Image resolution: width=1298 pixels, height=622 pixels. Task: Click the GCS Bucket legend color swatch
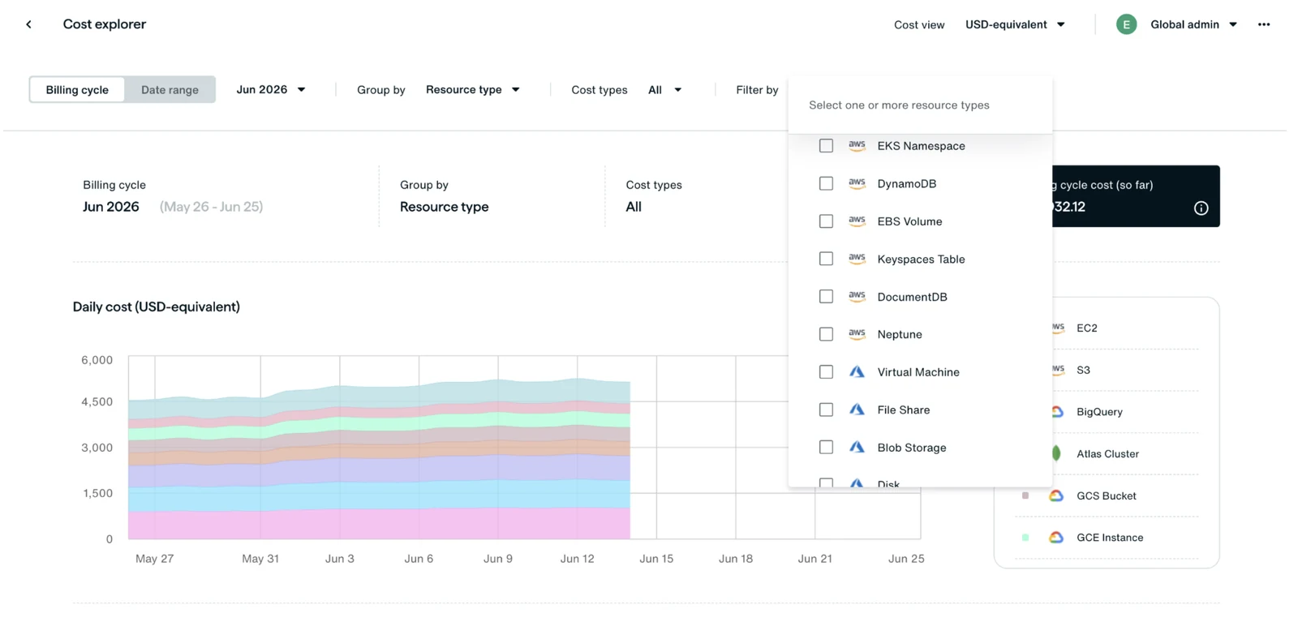1025,495
